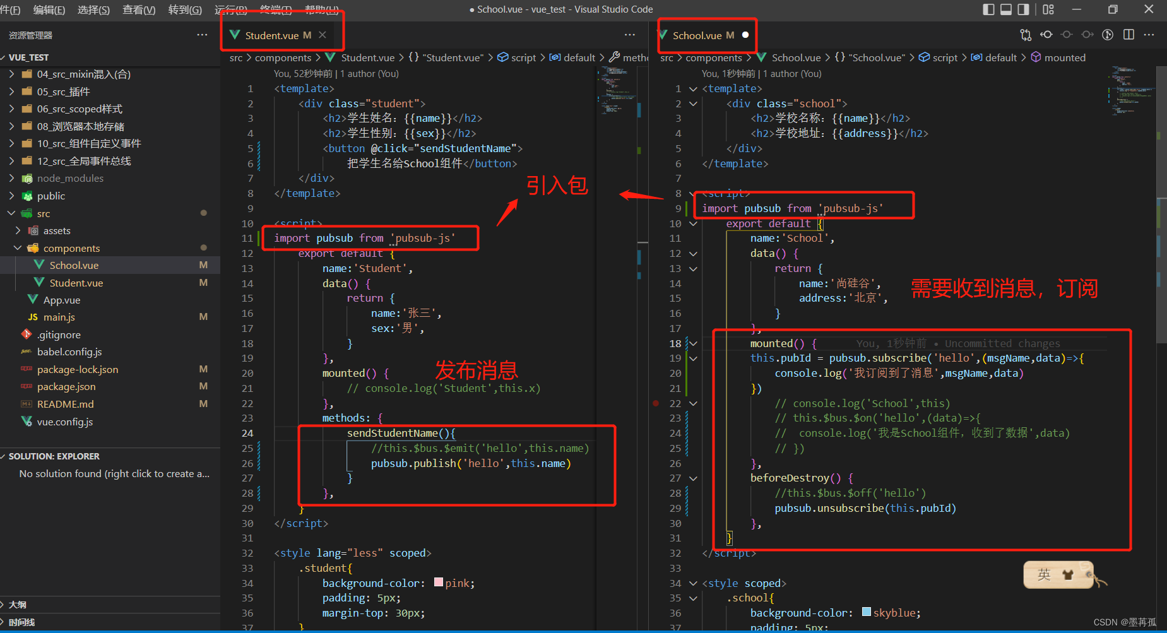Click the Student.vue editor minimap
Viewport: 1167px width, 633px height.
click(x=617, y=92)
